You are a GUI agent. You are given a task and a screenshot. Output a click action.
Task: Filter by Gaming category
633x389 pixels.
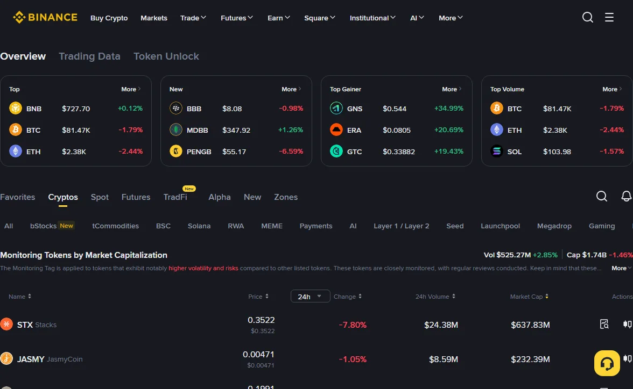tap(602, 226)
